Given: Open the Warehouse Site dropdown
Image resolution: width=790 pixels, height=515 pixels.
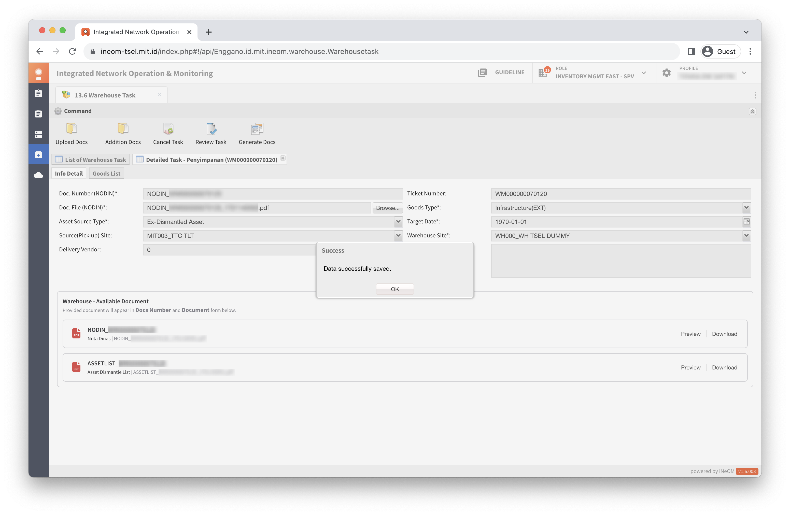Looking at the screenshot, I should pos(746,236).
